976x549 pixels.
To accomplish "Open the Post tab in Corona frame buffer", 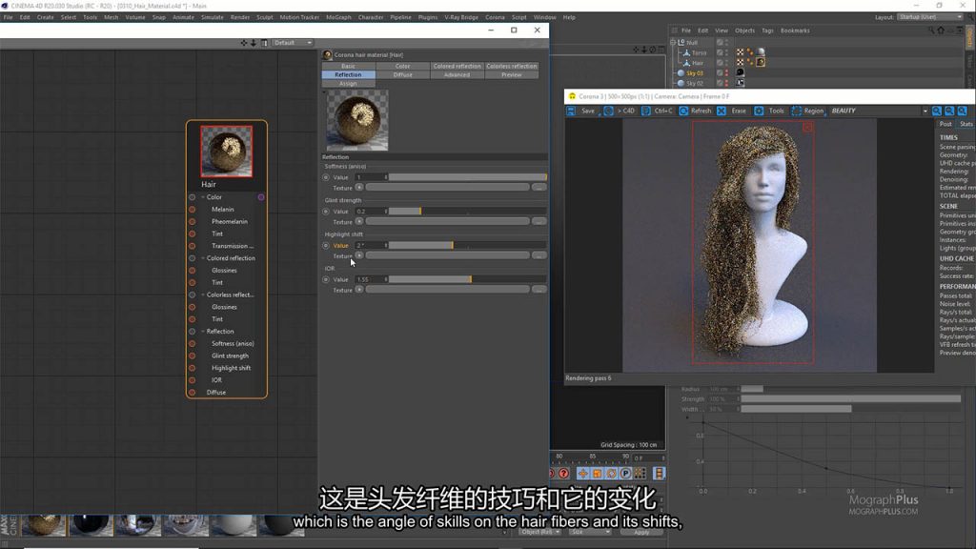I will (945, 124).
